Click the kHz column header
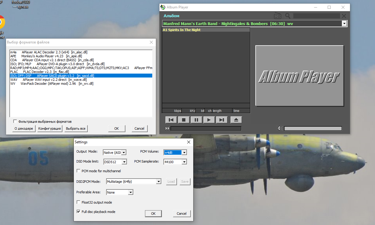This screenshot has width=375, height=225. [193, 111]
